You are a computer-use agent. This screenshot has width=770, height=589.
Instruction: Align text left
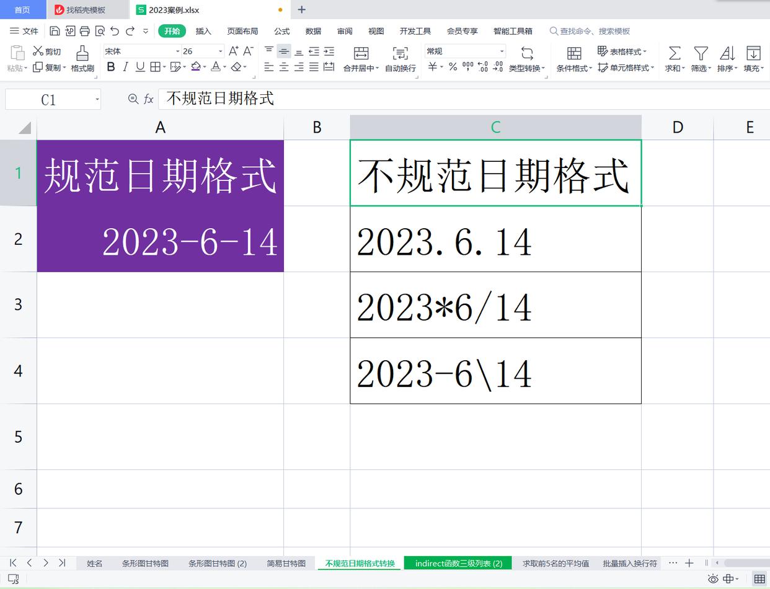tap(269, 67)
